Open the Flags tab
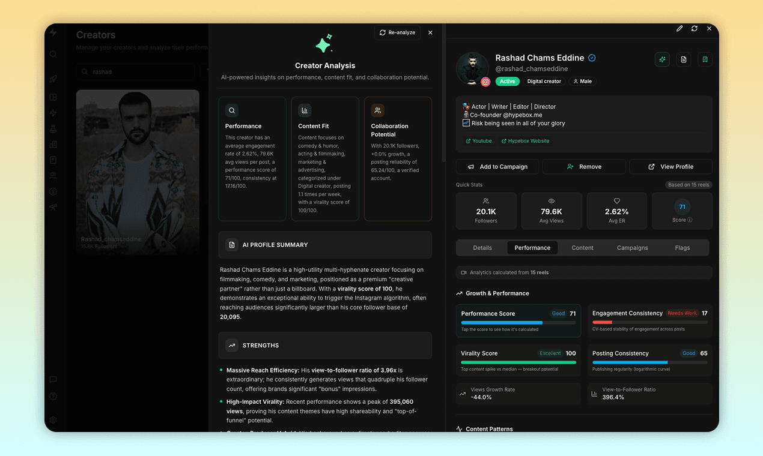Image resolution: width=763 pixels, height=456 pixels. 682,247
